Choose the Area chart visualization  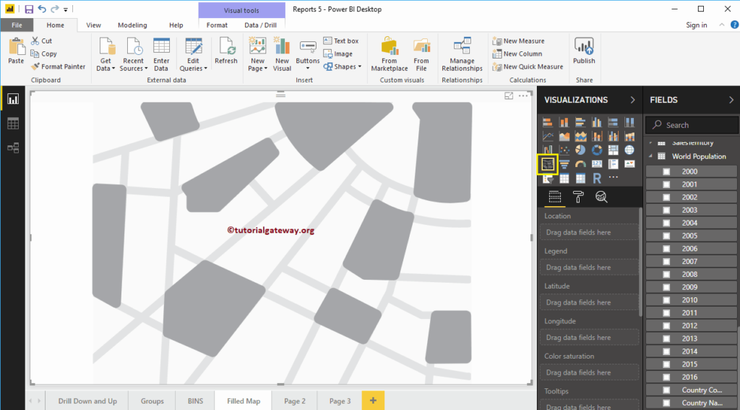click(564, 137)
